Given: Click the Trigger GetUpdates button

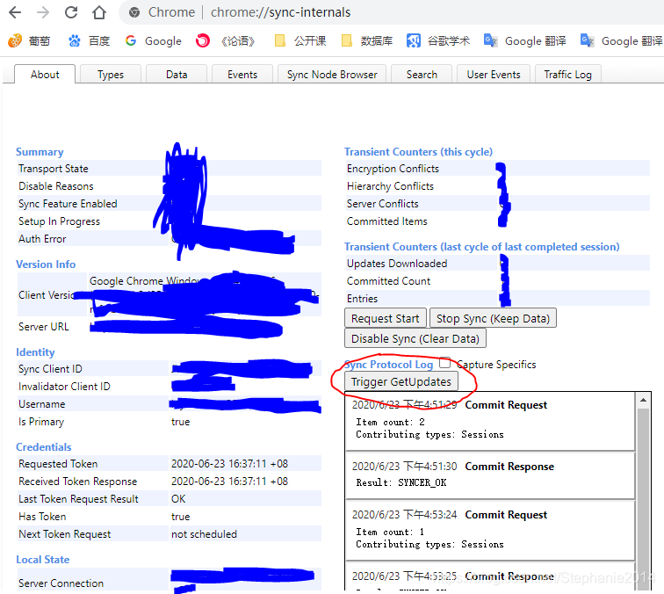Looking at the screenshot, I should 401,381.
